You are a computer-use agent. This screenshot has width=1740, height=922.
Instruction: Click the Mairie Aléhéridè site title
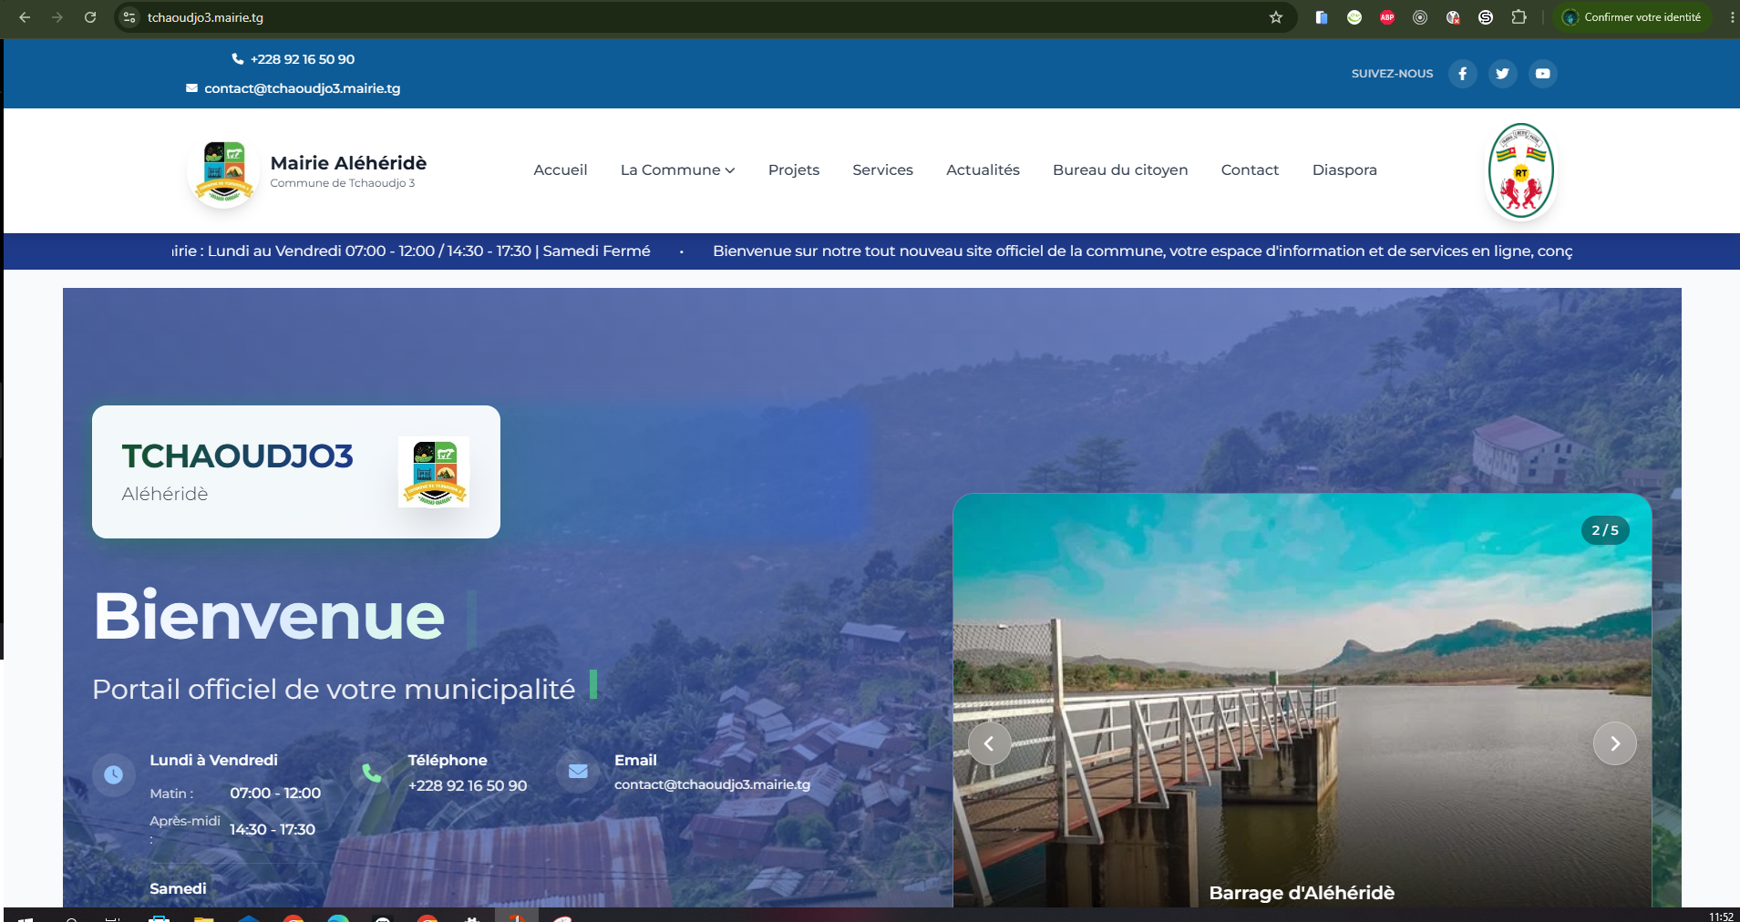348,163
